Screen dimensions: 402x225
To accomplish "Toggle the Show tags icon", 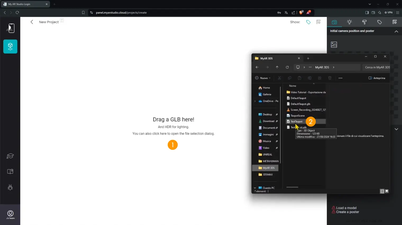I will click(308, 22).
